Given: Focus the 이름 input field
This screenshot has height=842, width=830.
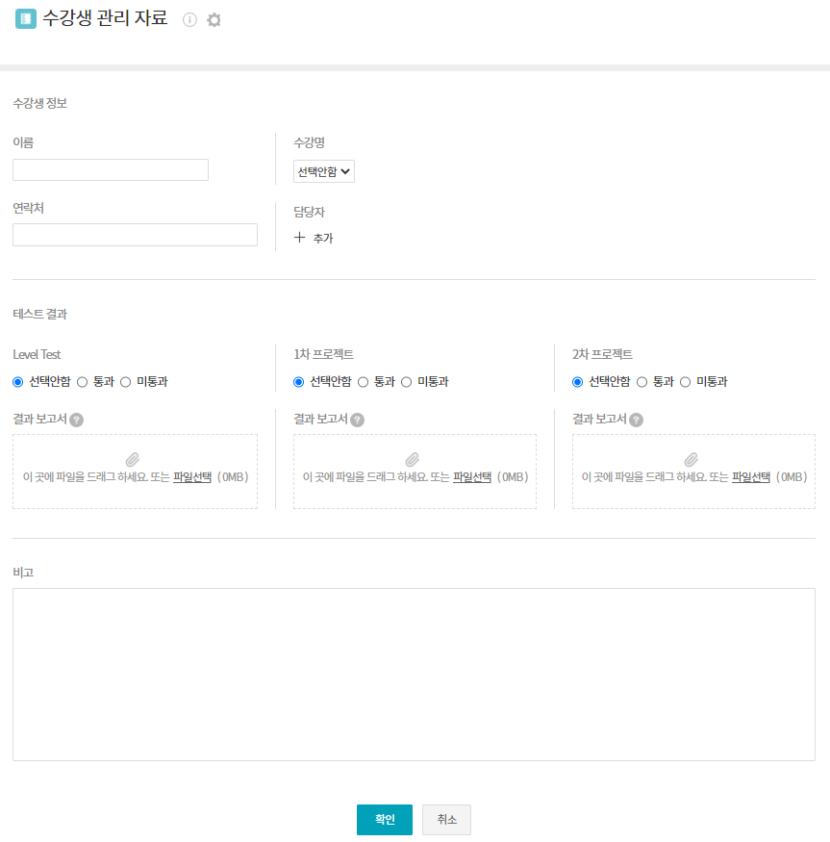Looking at the screenshot, I should pyautogui.click(x=111, y=170).
